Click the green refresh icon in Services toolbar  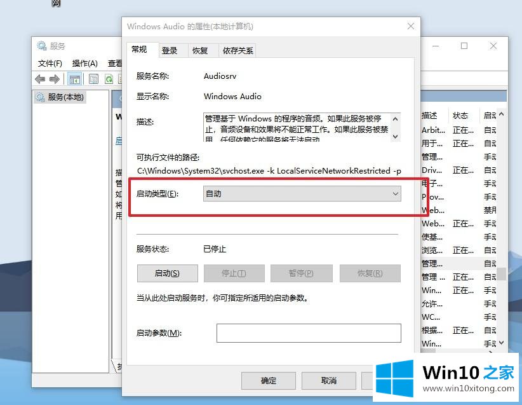click(x=109, y=79)
